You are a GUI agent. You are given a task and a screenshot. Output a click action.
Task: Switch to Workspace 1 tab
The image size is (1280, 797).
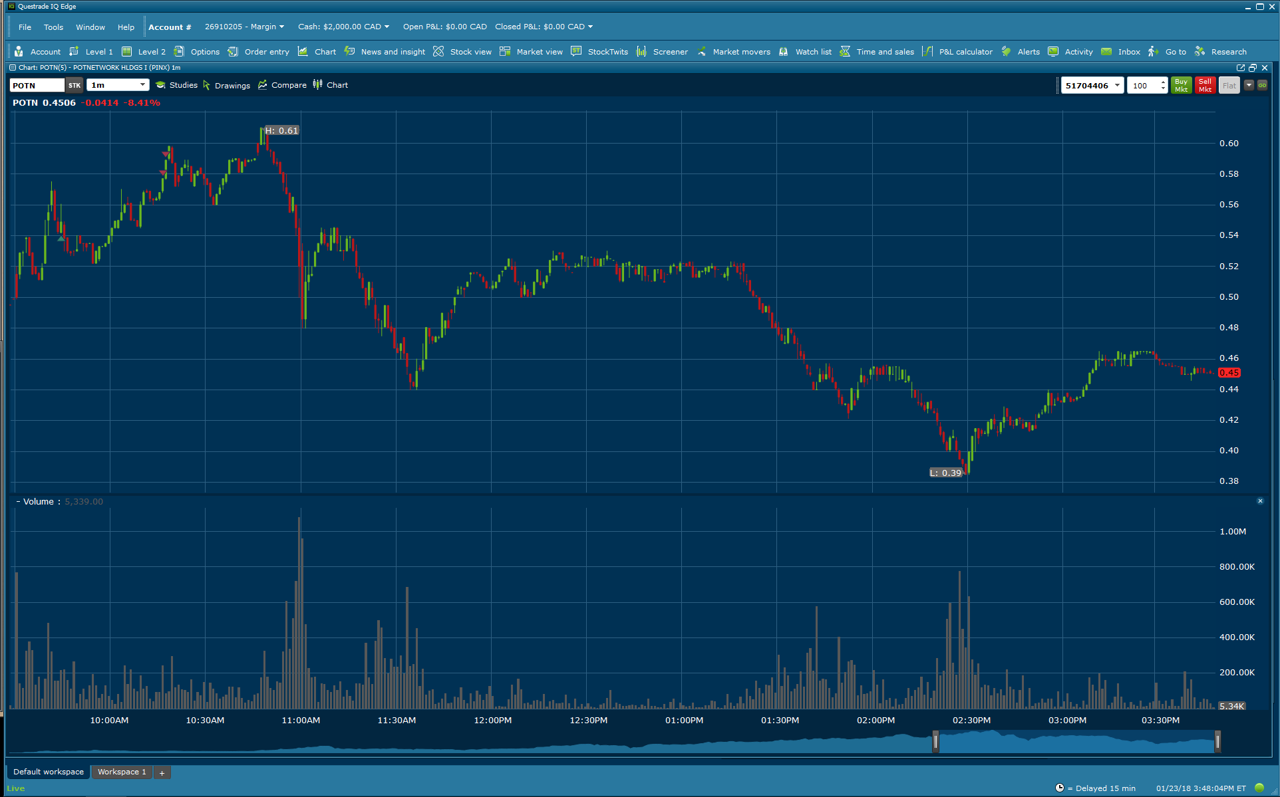pyautogui.click(x=122, y=772)
